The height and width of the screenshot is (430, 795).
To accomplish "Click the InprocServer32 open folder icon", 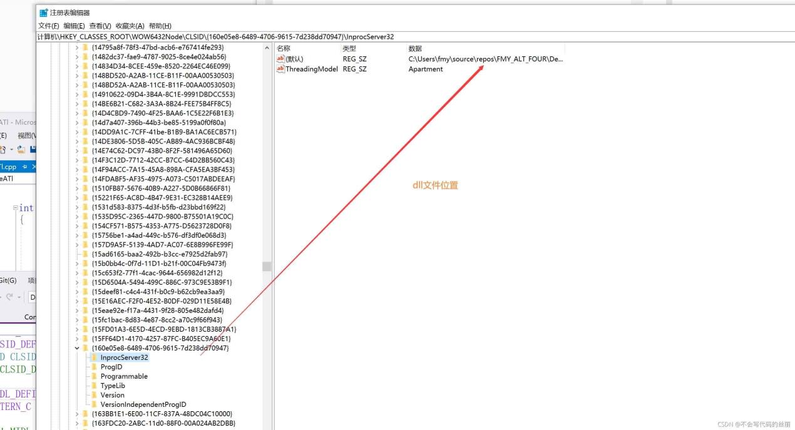I will (x=95, y=357).
